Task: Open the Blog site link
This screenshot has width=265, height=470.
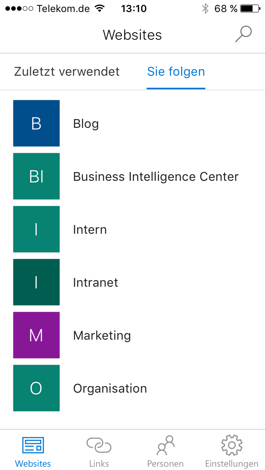Action: coord(86,124)
